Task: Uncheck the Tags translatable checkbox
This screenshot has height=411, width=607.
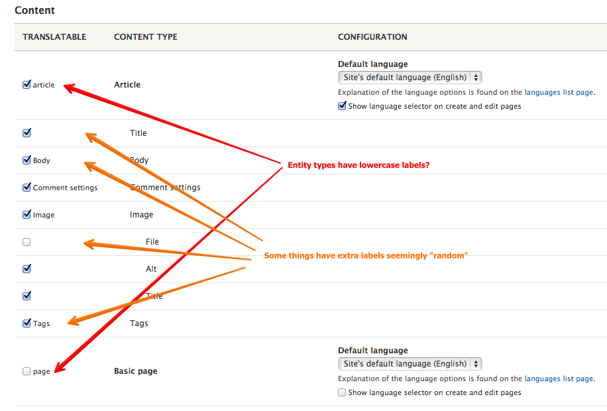Action: [x=27, y=323]
